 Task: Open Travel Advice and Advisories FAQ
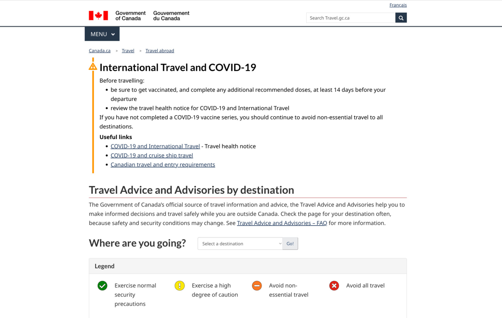coord(282,223)
